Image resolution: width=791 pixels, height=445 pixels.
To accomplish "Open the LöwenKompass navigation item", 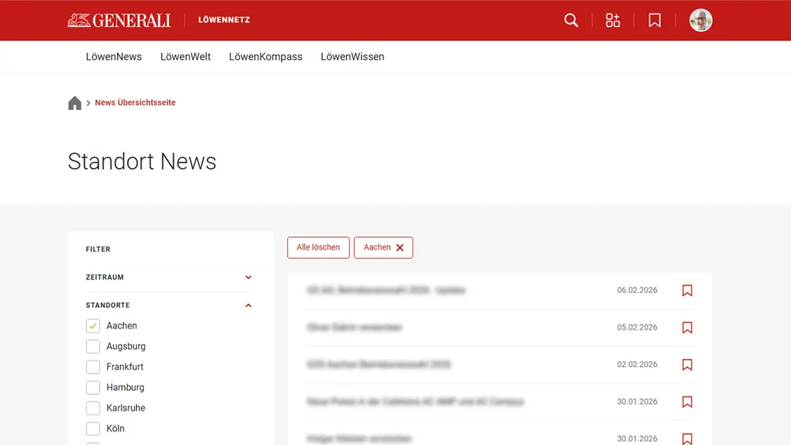I will tap(266, 57).
